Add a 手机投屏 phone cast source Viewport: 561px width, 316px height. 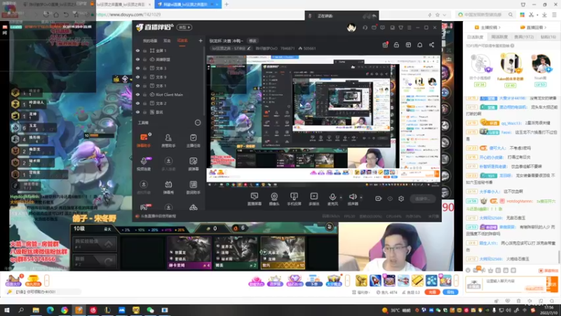(x=294, y=199)
